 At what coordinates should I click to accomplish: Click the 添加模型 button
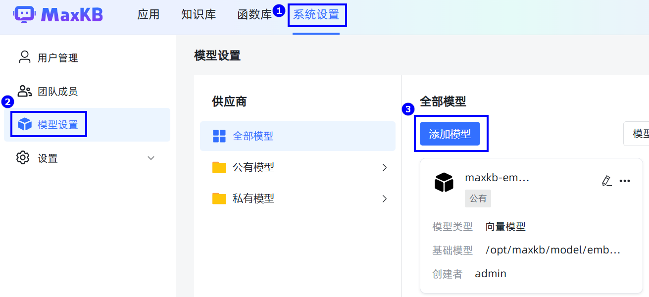449,134
